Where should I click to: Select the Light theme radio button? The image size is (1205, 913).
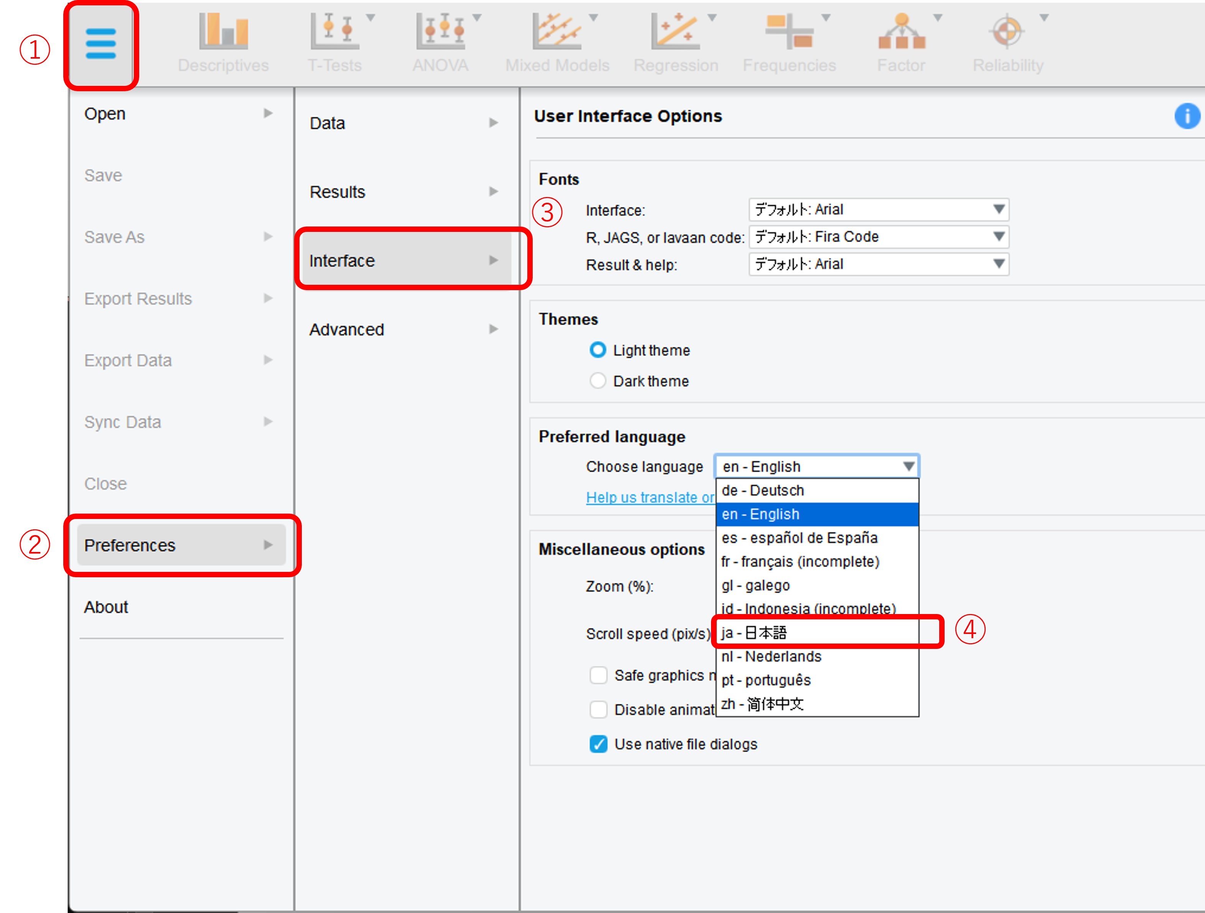click(x=598, y=350)
